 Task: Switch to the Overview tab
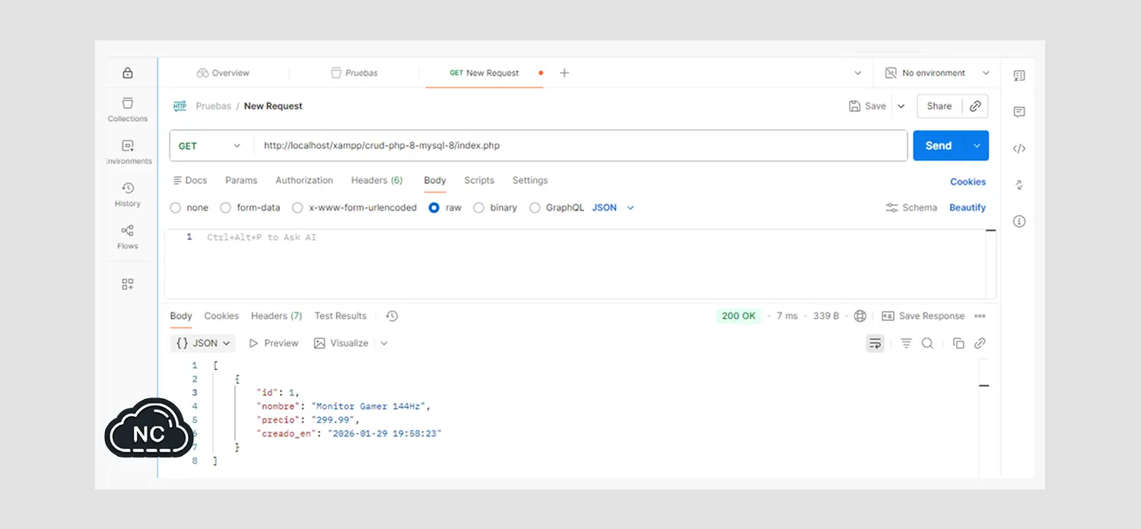click(223, 73)
